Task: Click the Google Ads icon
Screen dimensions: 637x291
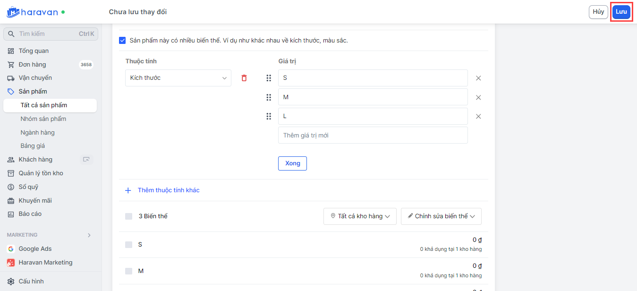Action: coord(11,249)
